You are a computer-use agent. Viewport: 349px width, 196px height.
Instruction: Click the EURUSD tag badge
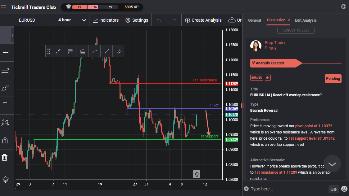[x=257, y=78]
